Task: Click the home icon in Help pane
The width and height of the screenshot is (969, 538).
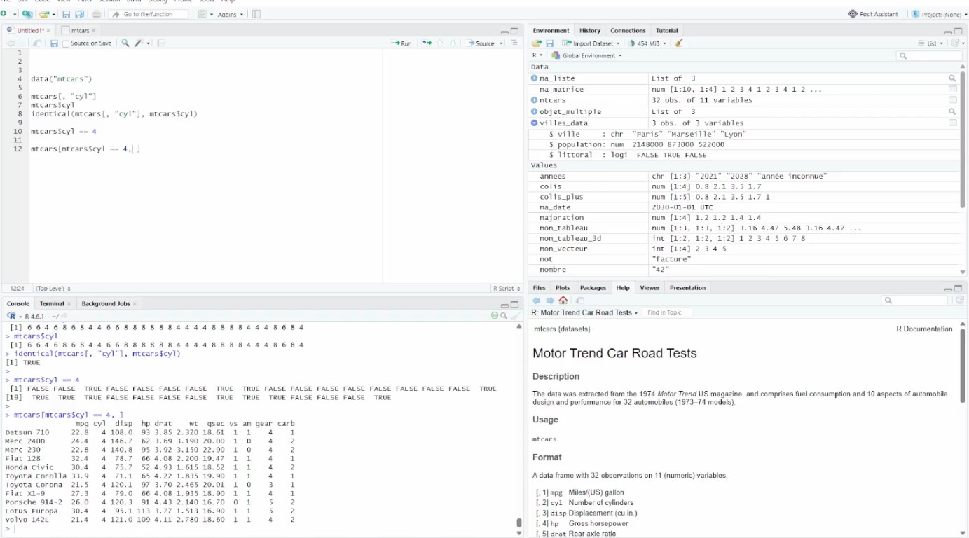Action: coord(563,301)
